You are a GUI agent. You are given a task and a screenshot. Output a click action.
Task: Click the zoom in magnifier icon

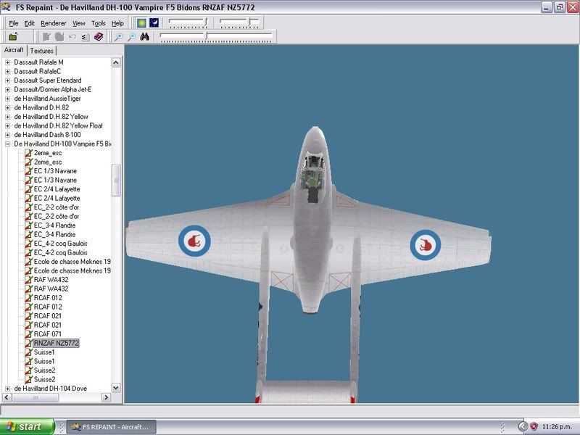coord(118,36)
